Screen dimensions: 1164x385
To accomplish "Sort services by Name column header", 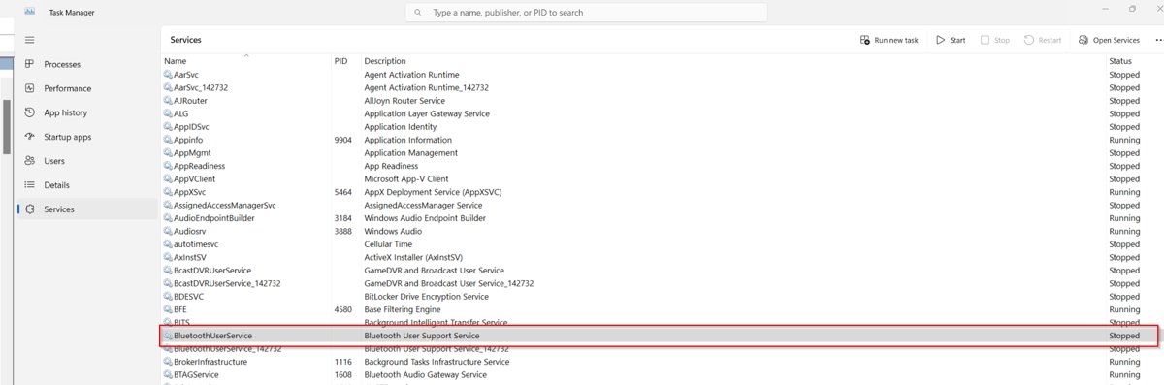I will pyautogui.click(x=246, y=61).
